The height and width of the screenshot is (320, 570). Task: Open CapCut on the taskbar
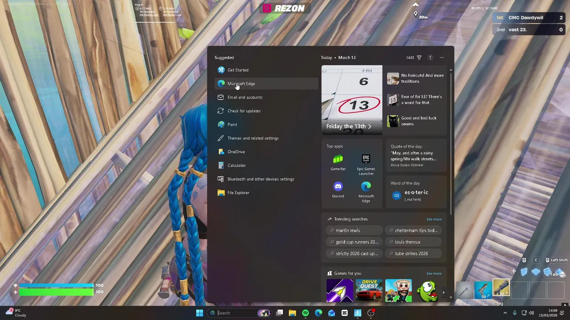[345, 313]
